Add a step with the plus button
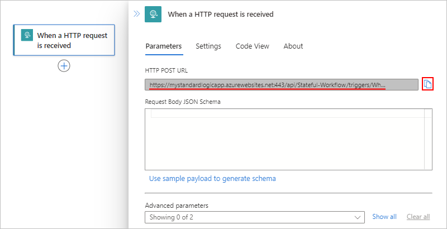Image resolution: width=447 pixels, height=229 pixels. [64, 66]
